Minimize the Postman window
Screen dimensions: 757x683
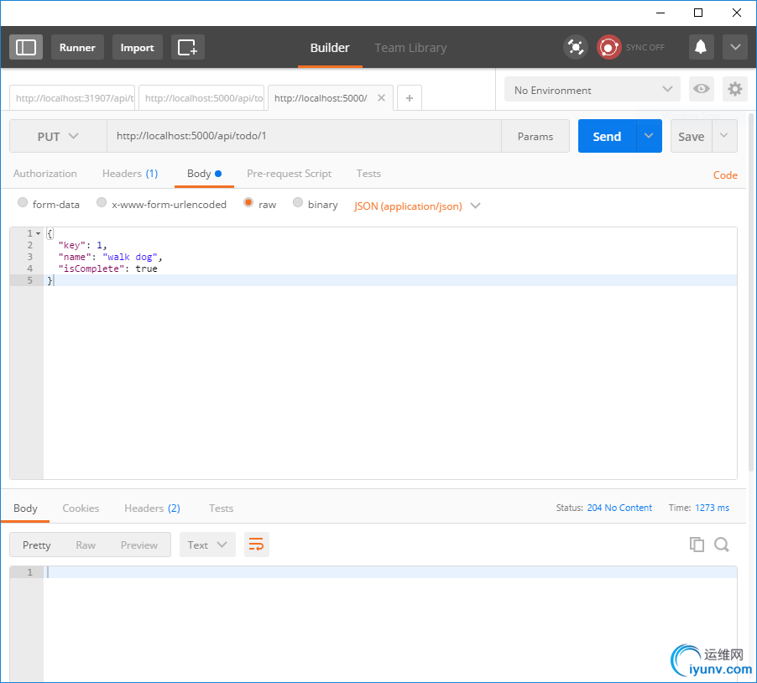click(660, 13)
